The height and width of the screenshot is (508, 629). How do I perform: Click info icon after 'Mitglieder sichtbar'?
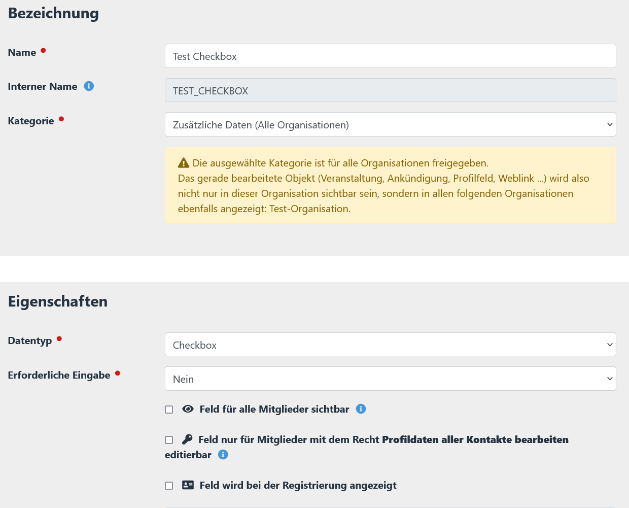click(361, 409)
